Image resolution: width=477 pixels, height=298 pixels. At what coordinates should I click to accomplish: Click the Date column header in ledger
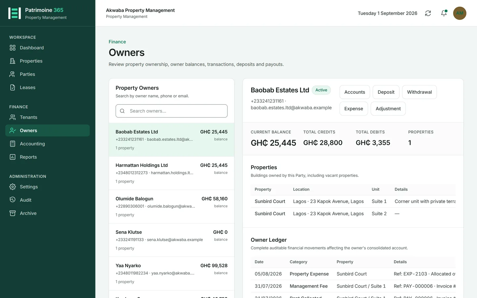pos(259,262)
